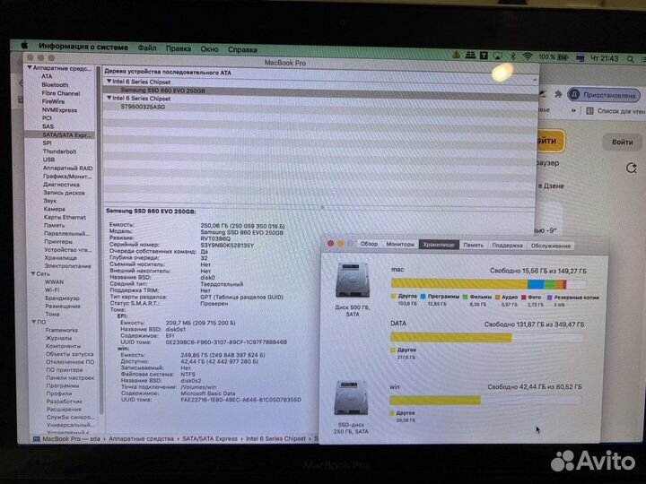Select Fibre Channel in the sidebar
646x484 pixels.
(x=61, y=93)
